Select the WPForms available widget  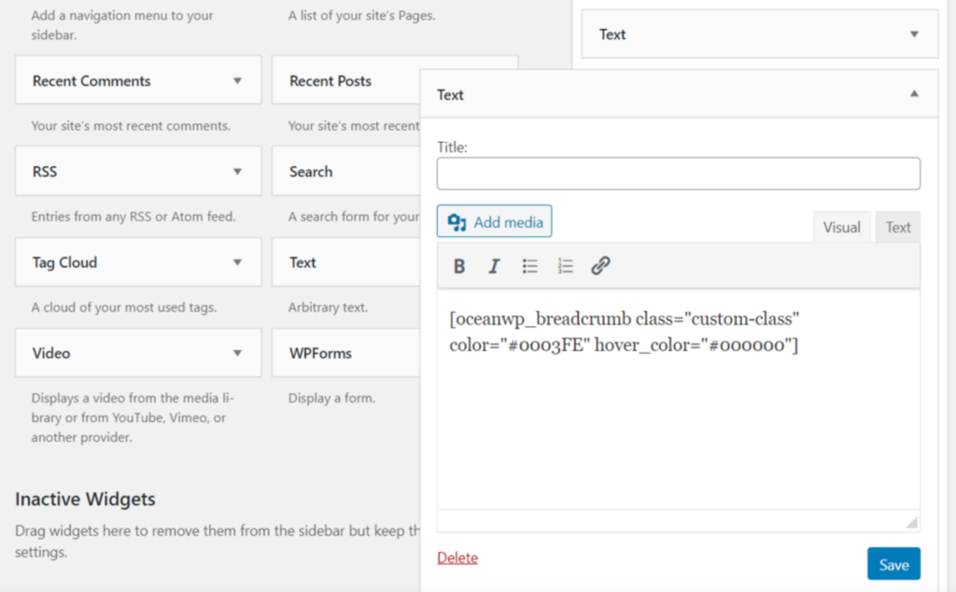click(321, 353)
